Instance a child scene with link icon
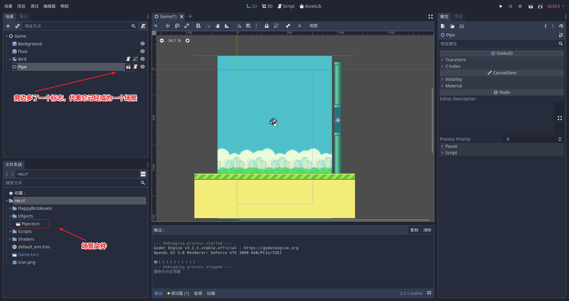 pos(17,26)
